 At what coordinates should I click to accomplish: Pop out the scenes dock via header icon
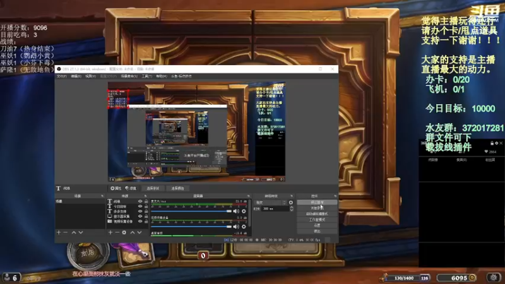tap(102, 196)
